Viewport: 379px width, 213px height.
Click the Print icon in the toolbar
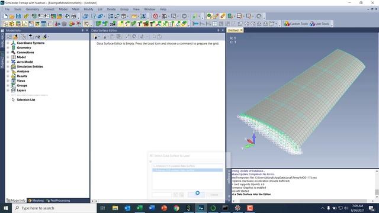(x=73, y=16)
